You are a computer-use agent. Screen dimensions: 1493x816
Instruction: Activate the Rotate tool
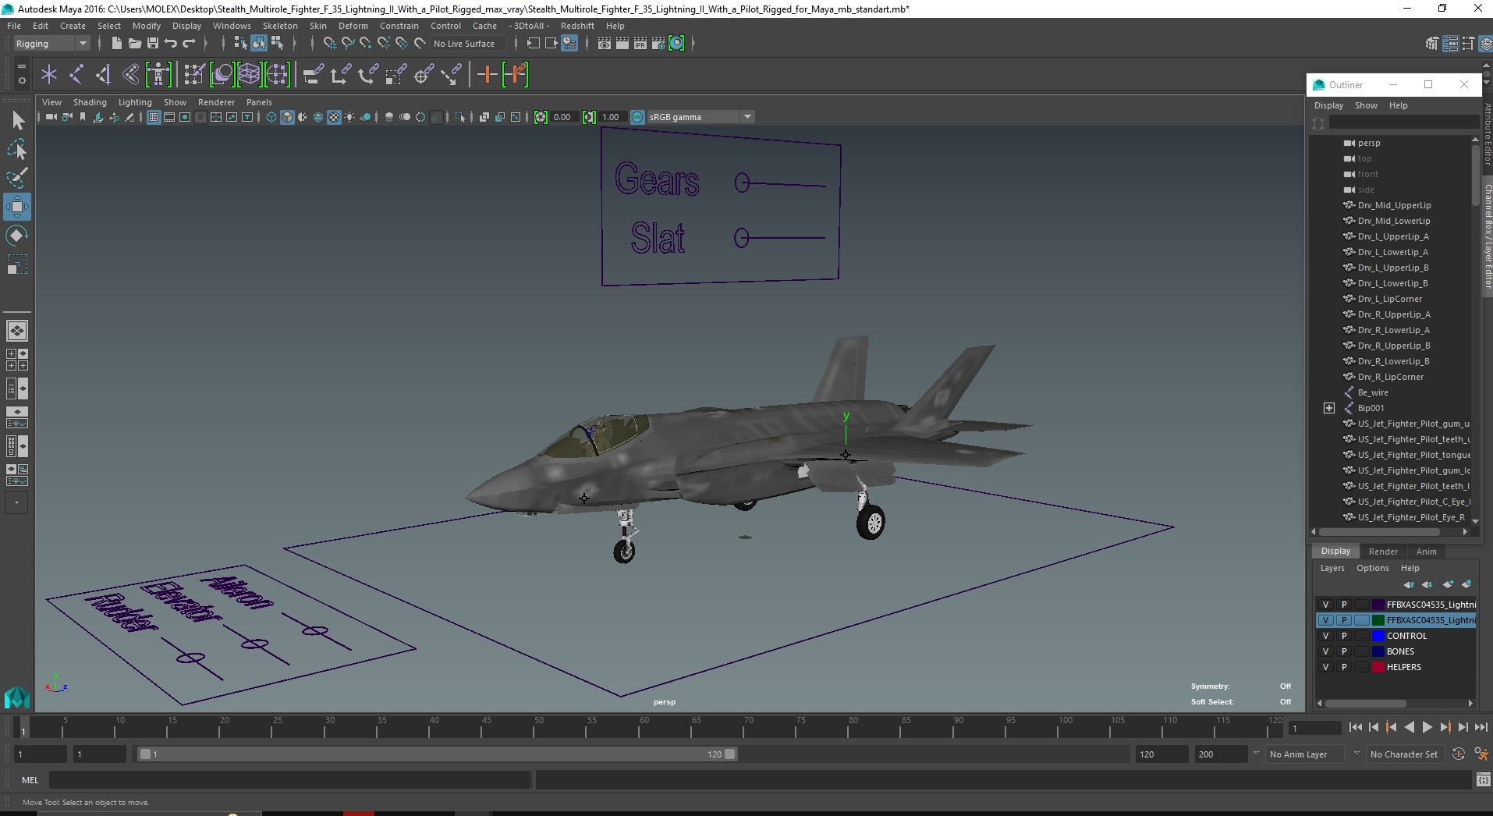click(17, 236)
